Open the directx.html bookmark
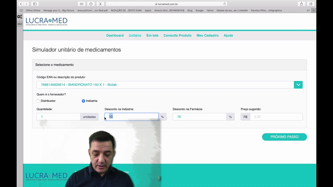Screen dimensions: 333x187 tap(169, 10)
